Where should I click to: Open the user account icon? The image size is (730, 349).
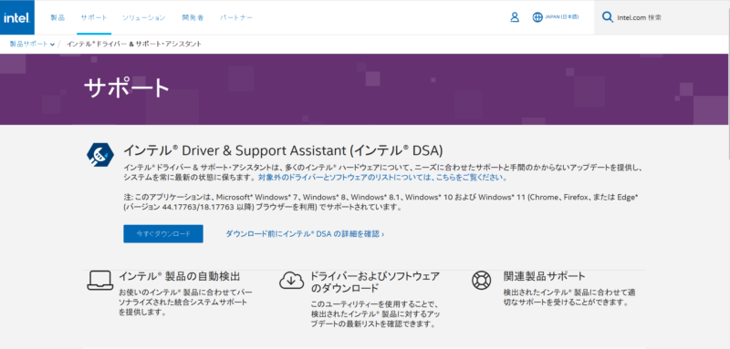click(515, 17)
